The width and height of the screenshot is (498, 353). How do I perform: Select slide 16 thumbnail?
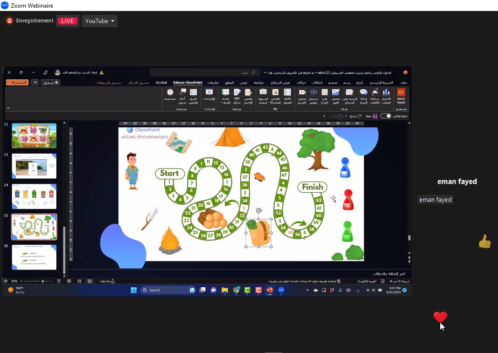34,257
